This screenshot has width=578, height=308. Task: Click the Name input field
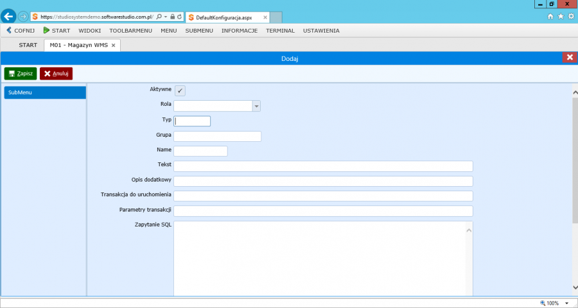[x=200, y=151]
